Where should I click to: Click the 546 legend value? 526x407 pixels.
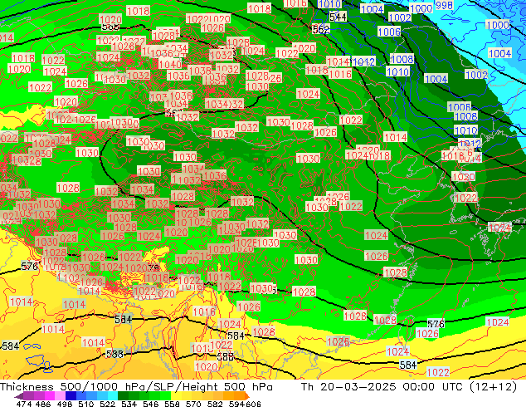(x=150, y=404)
